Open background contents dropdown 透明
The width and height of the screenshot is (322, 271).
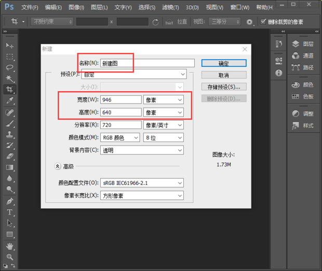tap(142, 150)
